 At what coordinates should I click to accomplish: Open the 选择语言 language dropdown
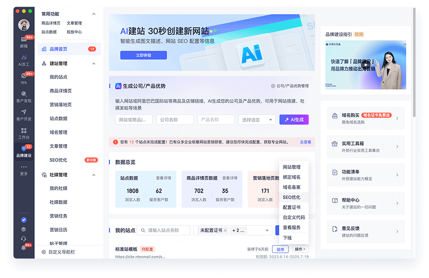(x=257, y=120)
